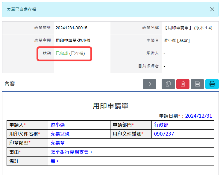Dismiss the 表單已自動存檔 notification

(x=212, y=9)
